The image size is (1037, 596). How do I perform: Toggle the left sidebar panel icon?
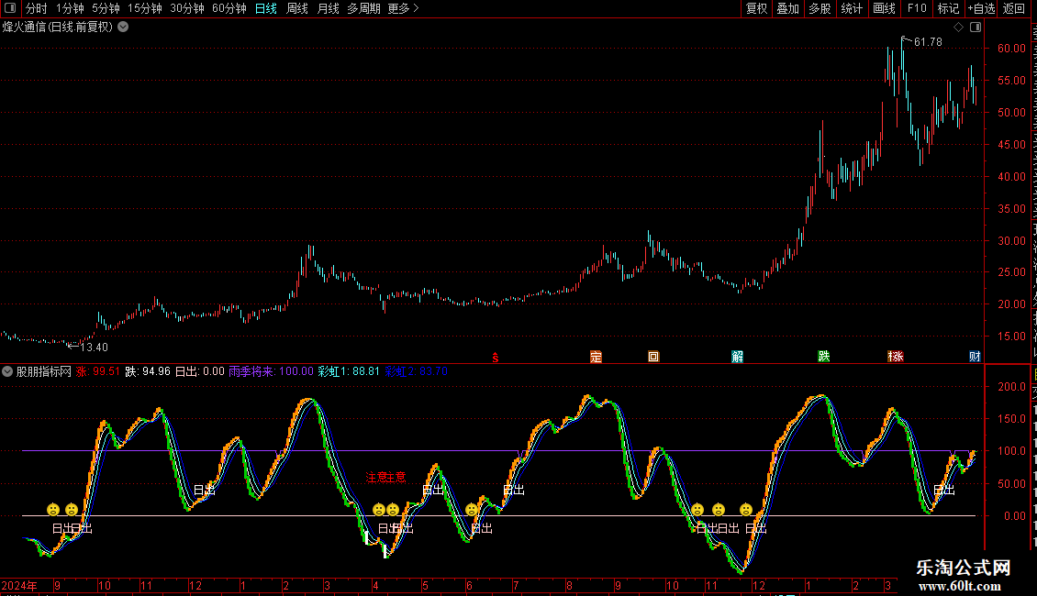10,8
